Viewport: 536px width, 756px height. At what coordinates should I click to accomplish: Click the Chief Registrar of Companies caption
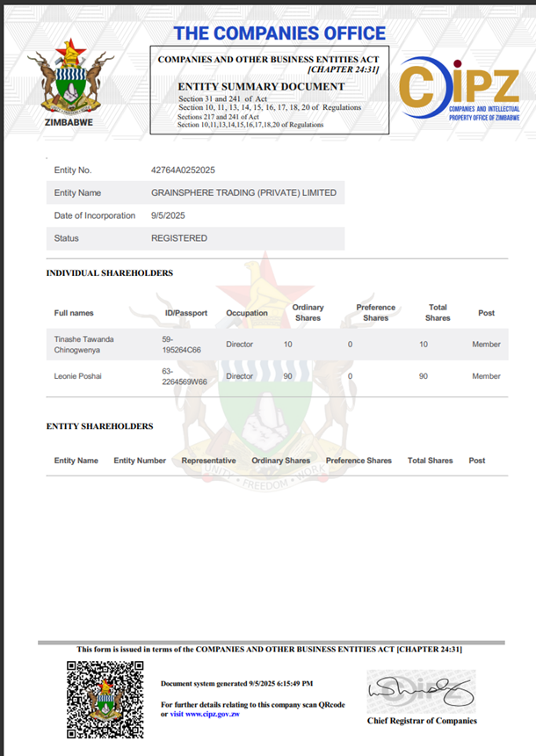pos(422,721)
